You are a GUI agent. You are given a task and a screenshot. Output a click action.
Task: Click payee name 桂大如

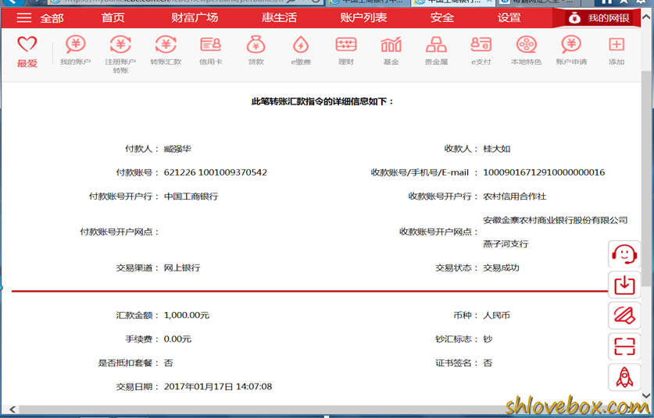pos(497,149)
